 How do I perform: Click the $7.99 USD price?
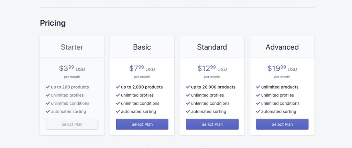coord(142,68)
